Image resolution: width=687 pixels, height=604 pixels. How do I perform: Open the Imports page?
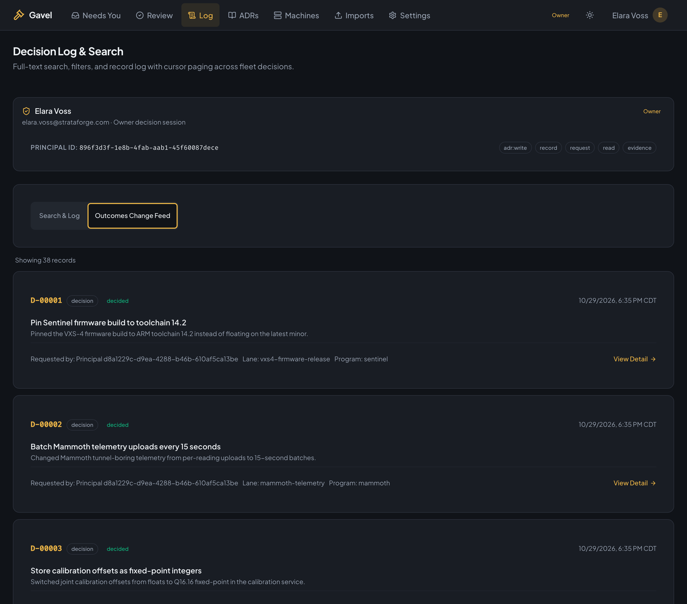pyautogui.click(x=354, y=15)
